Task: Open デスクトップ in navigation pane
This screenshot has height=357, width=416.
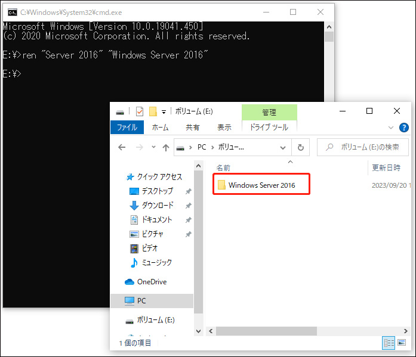Action: pyautogui.click(x=158, y=191)
